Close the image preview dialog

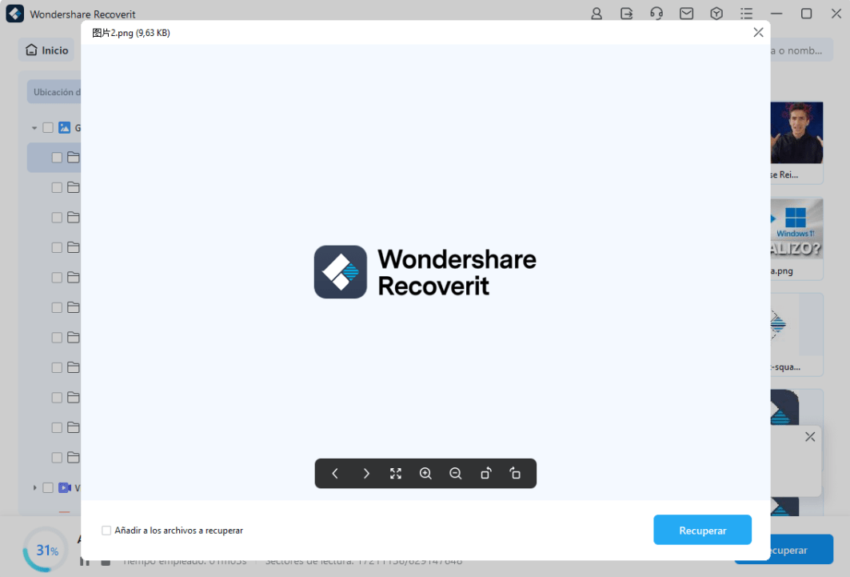pyautogui.click(x=758, y=33)
